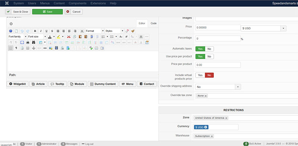
Task: Open the Help menu
Action: (113, 3)
